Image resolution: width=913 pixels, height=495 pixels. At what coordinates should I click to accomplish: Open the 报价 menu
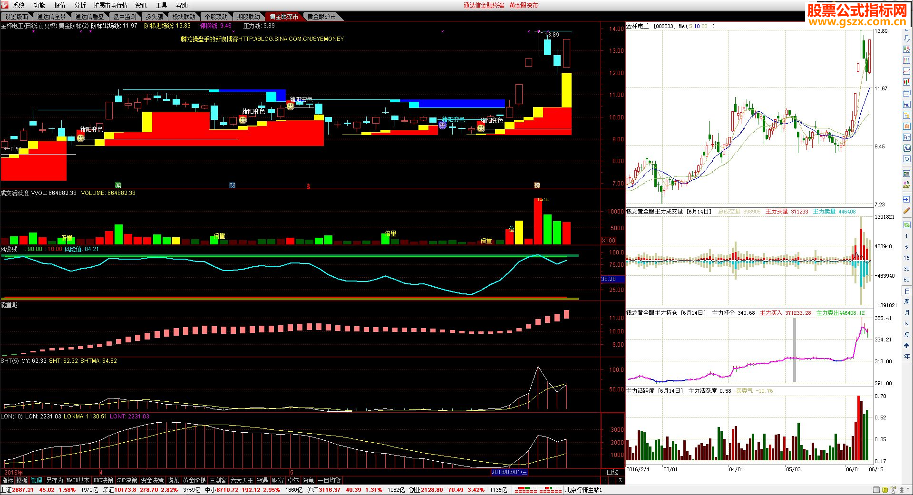pos(60,5)
